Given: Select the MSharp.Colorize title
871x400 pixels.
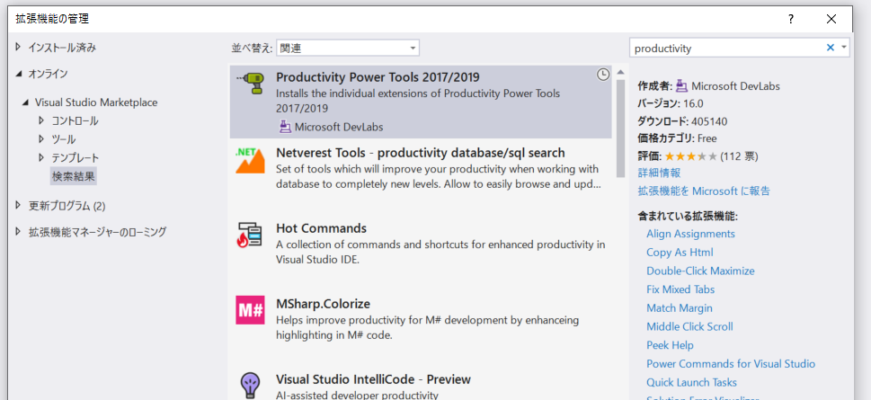Looking at the screenshot, I should 323,304.
